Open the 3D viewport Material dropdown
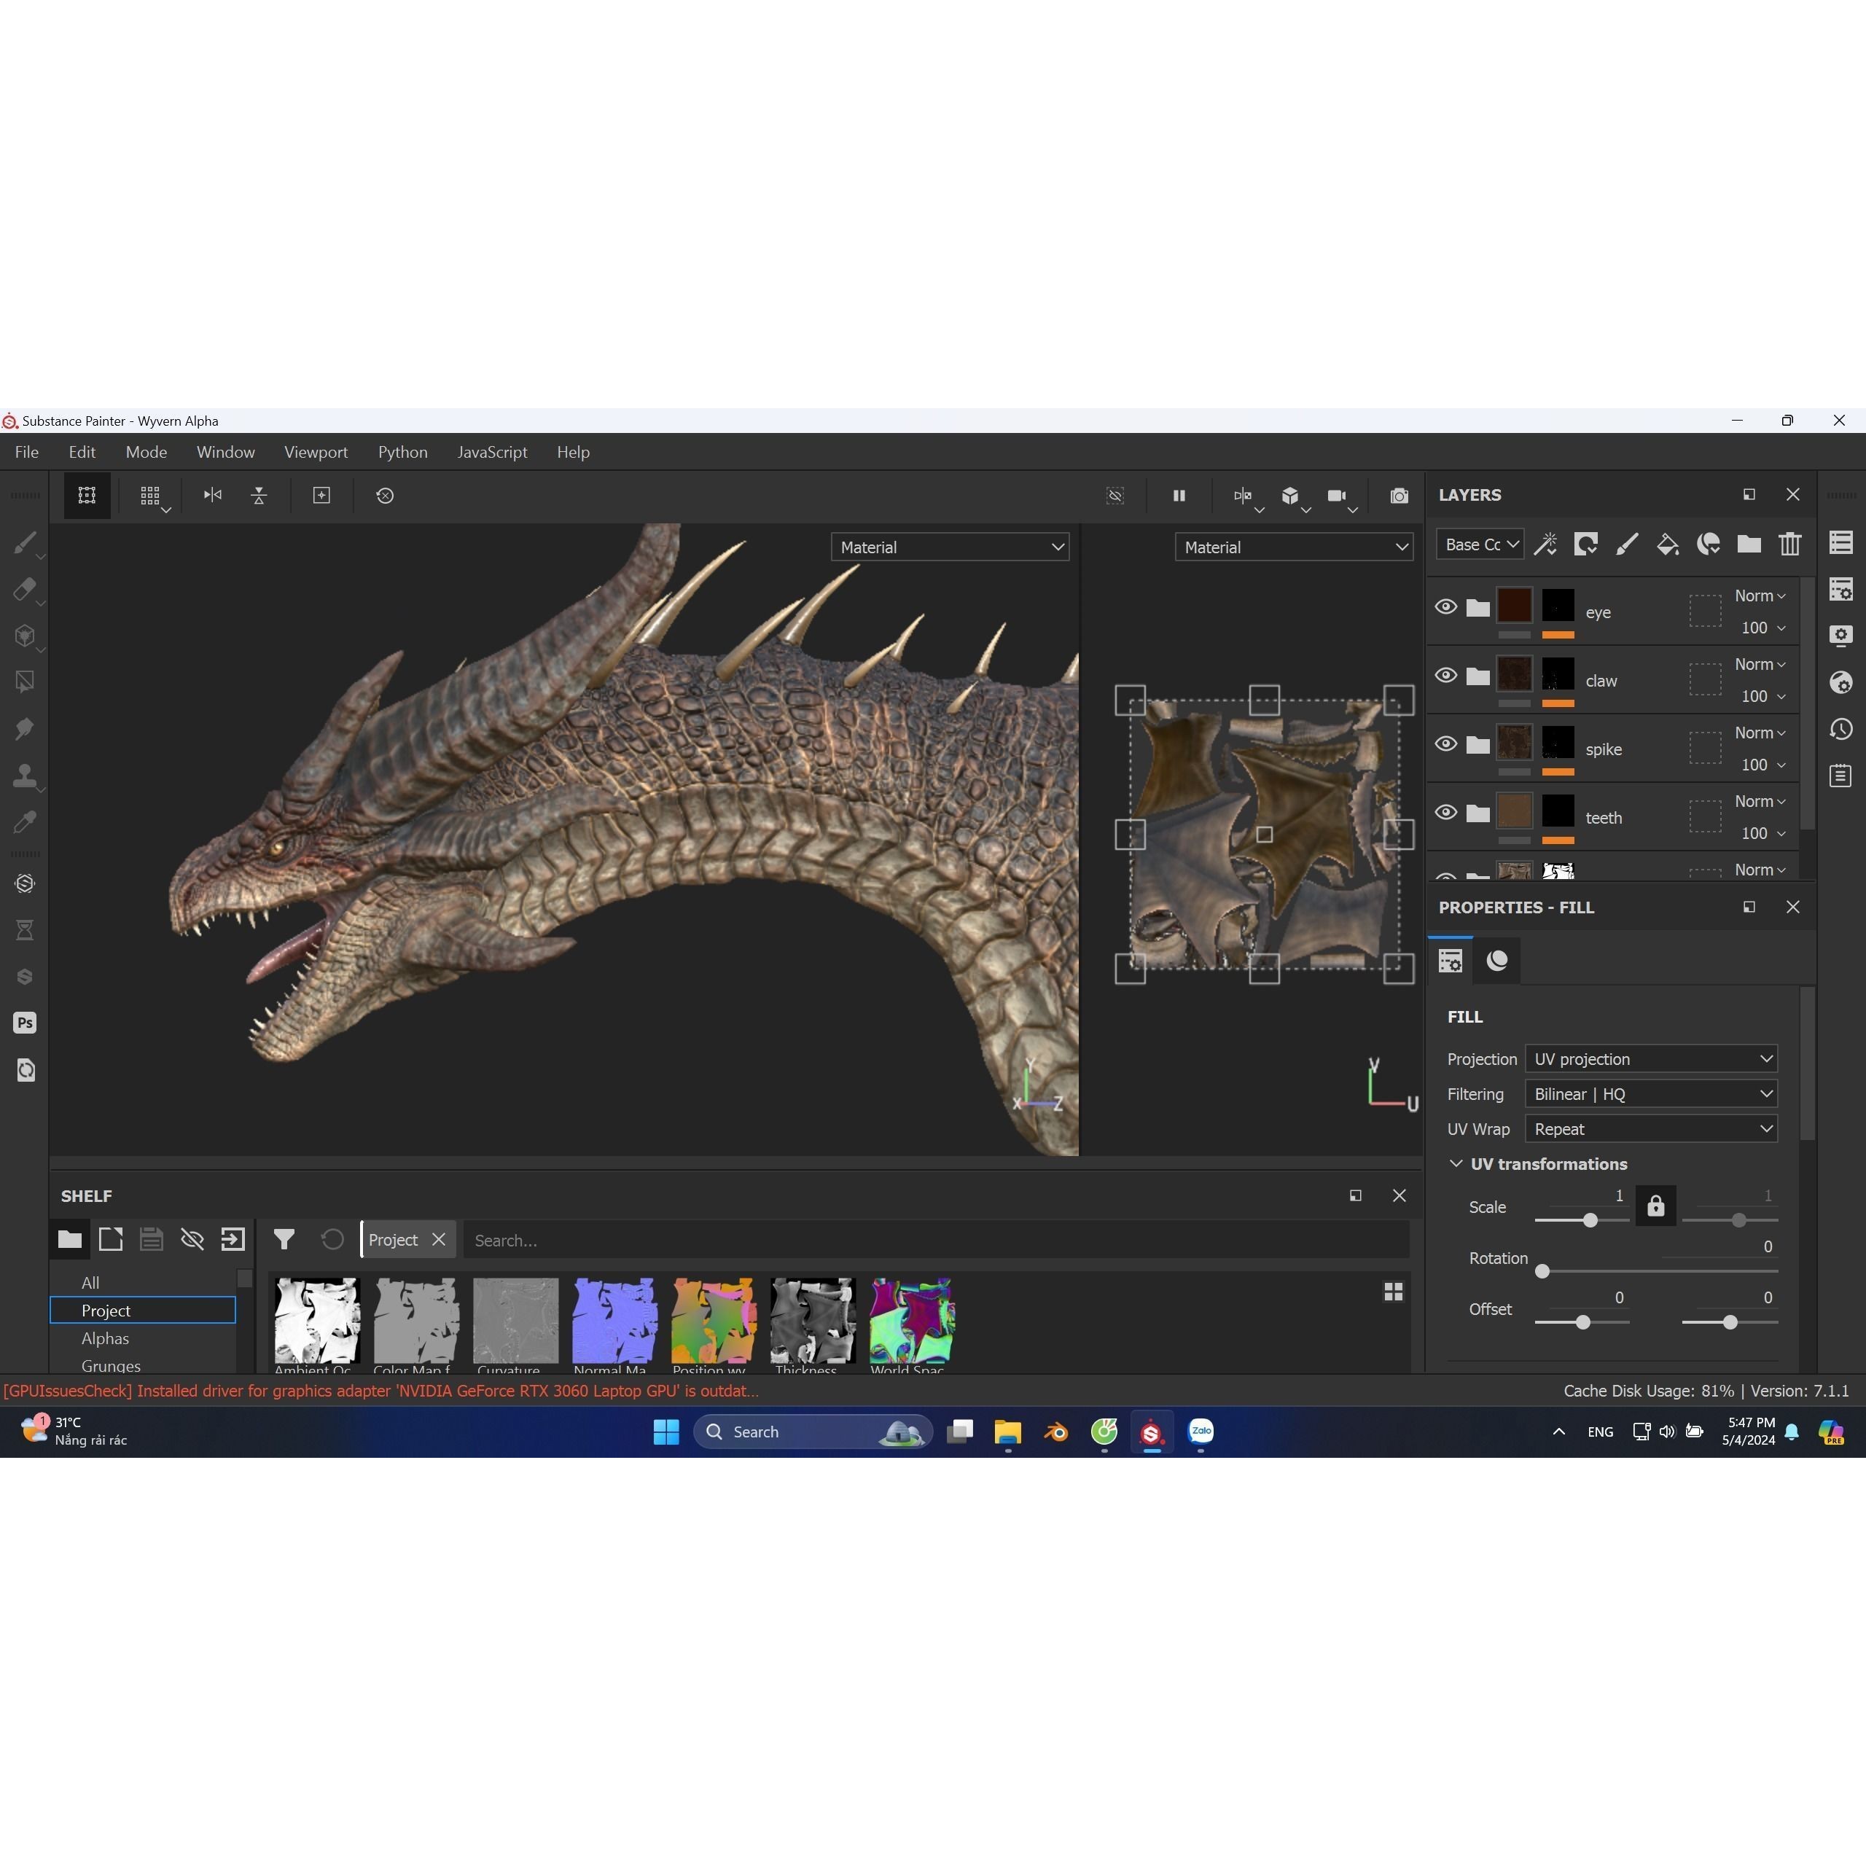 (950, 547)
